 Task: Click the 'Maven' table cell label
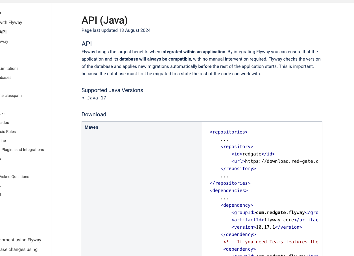(91, 127)
